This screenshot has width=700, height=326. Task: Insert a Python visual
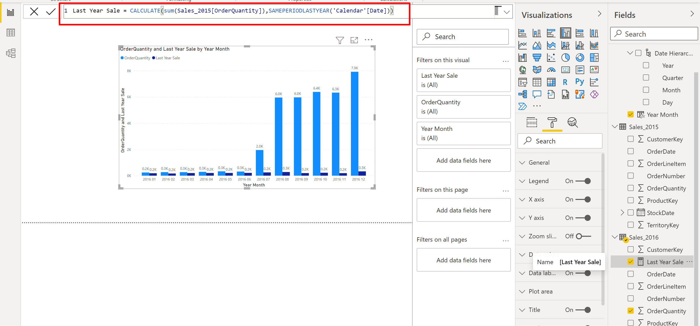(580, 82)
